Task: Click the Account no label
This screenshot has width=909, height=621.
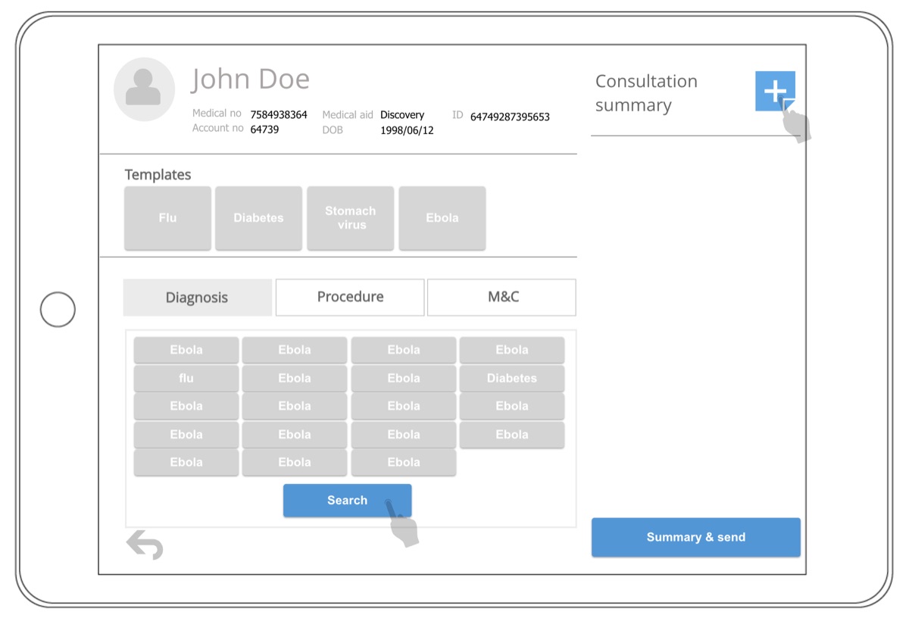Action: click(217, 128)
